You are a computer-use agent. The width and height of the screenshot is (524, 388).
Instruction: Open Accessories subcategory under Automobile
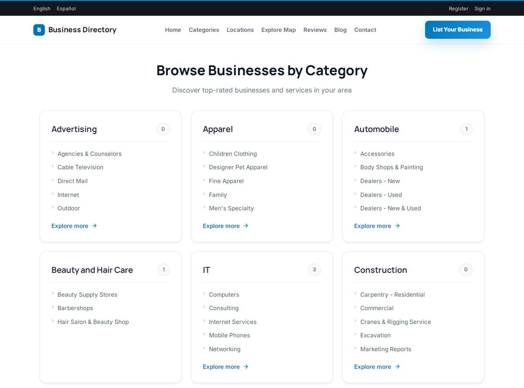pos(377,154)
